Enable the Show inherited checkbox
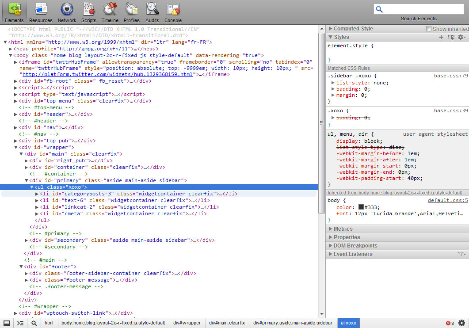469x328 pixels. click(429, 29)
